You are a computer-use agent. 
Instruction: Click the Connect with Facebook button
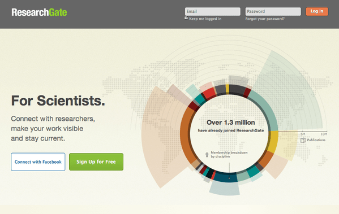38,162
